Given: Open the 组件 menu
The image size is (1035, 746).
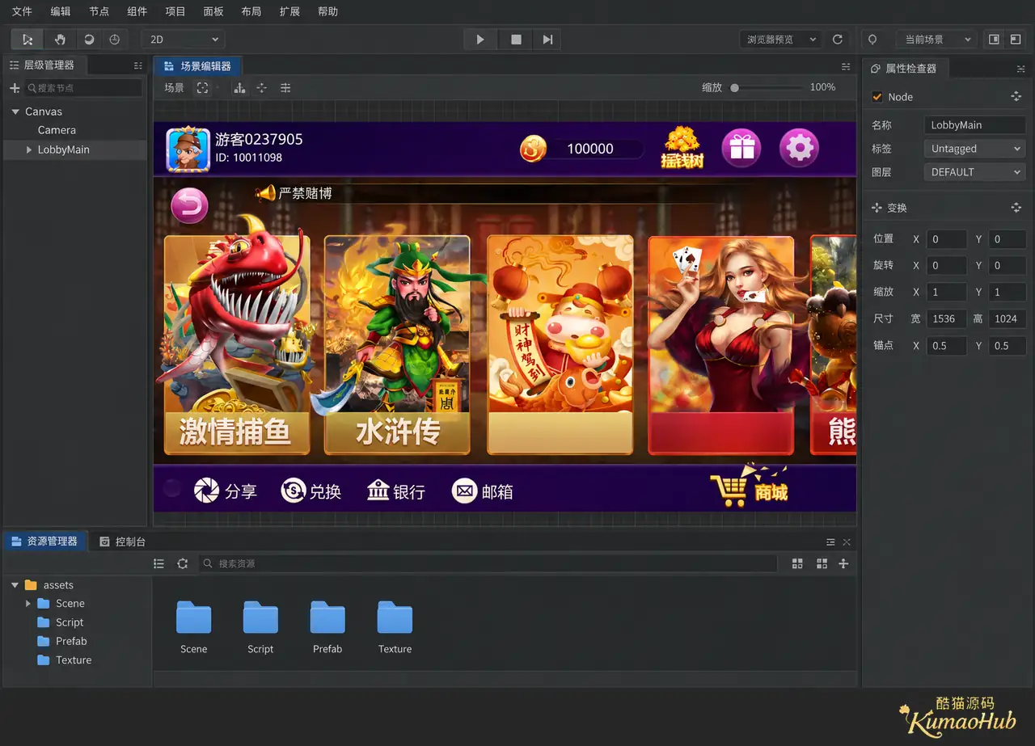Looking at the screenshot, I should pyautogui.click(x=137, y=12).
